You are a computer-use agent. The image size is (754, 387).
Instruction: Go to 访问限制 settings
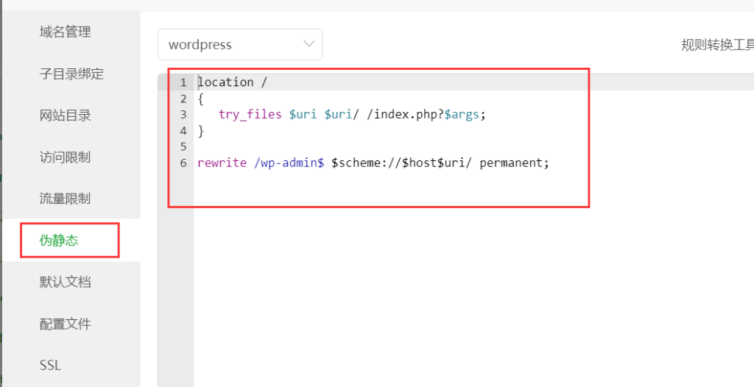click(66, 157)
